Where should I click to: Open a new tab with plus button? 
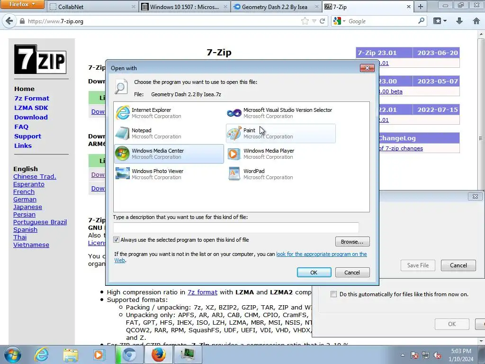421,7
